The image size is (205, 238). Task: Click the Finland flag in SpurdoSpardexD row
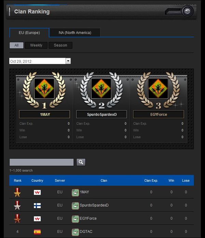(37, 206)
